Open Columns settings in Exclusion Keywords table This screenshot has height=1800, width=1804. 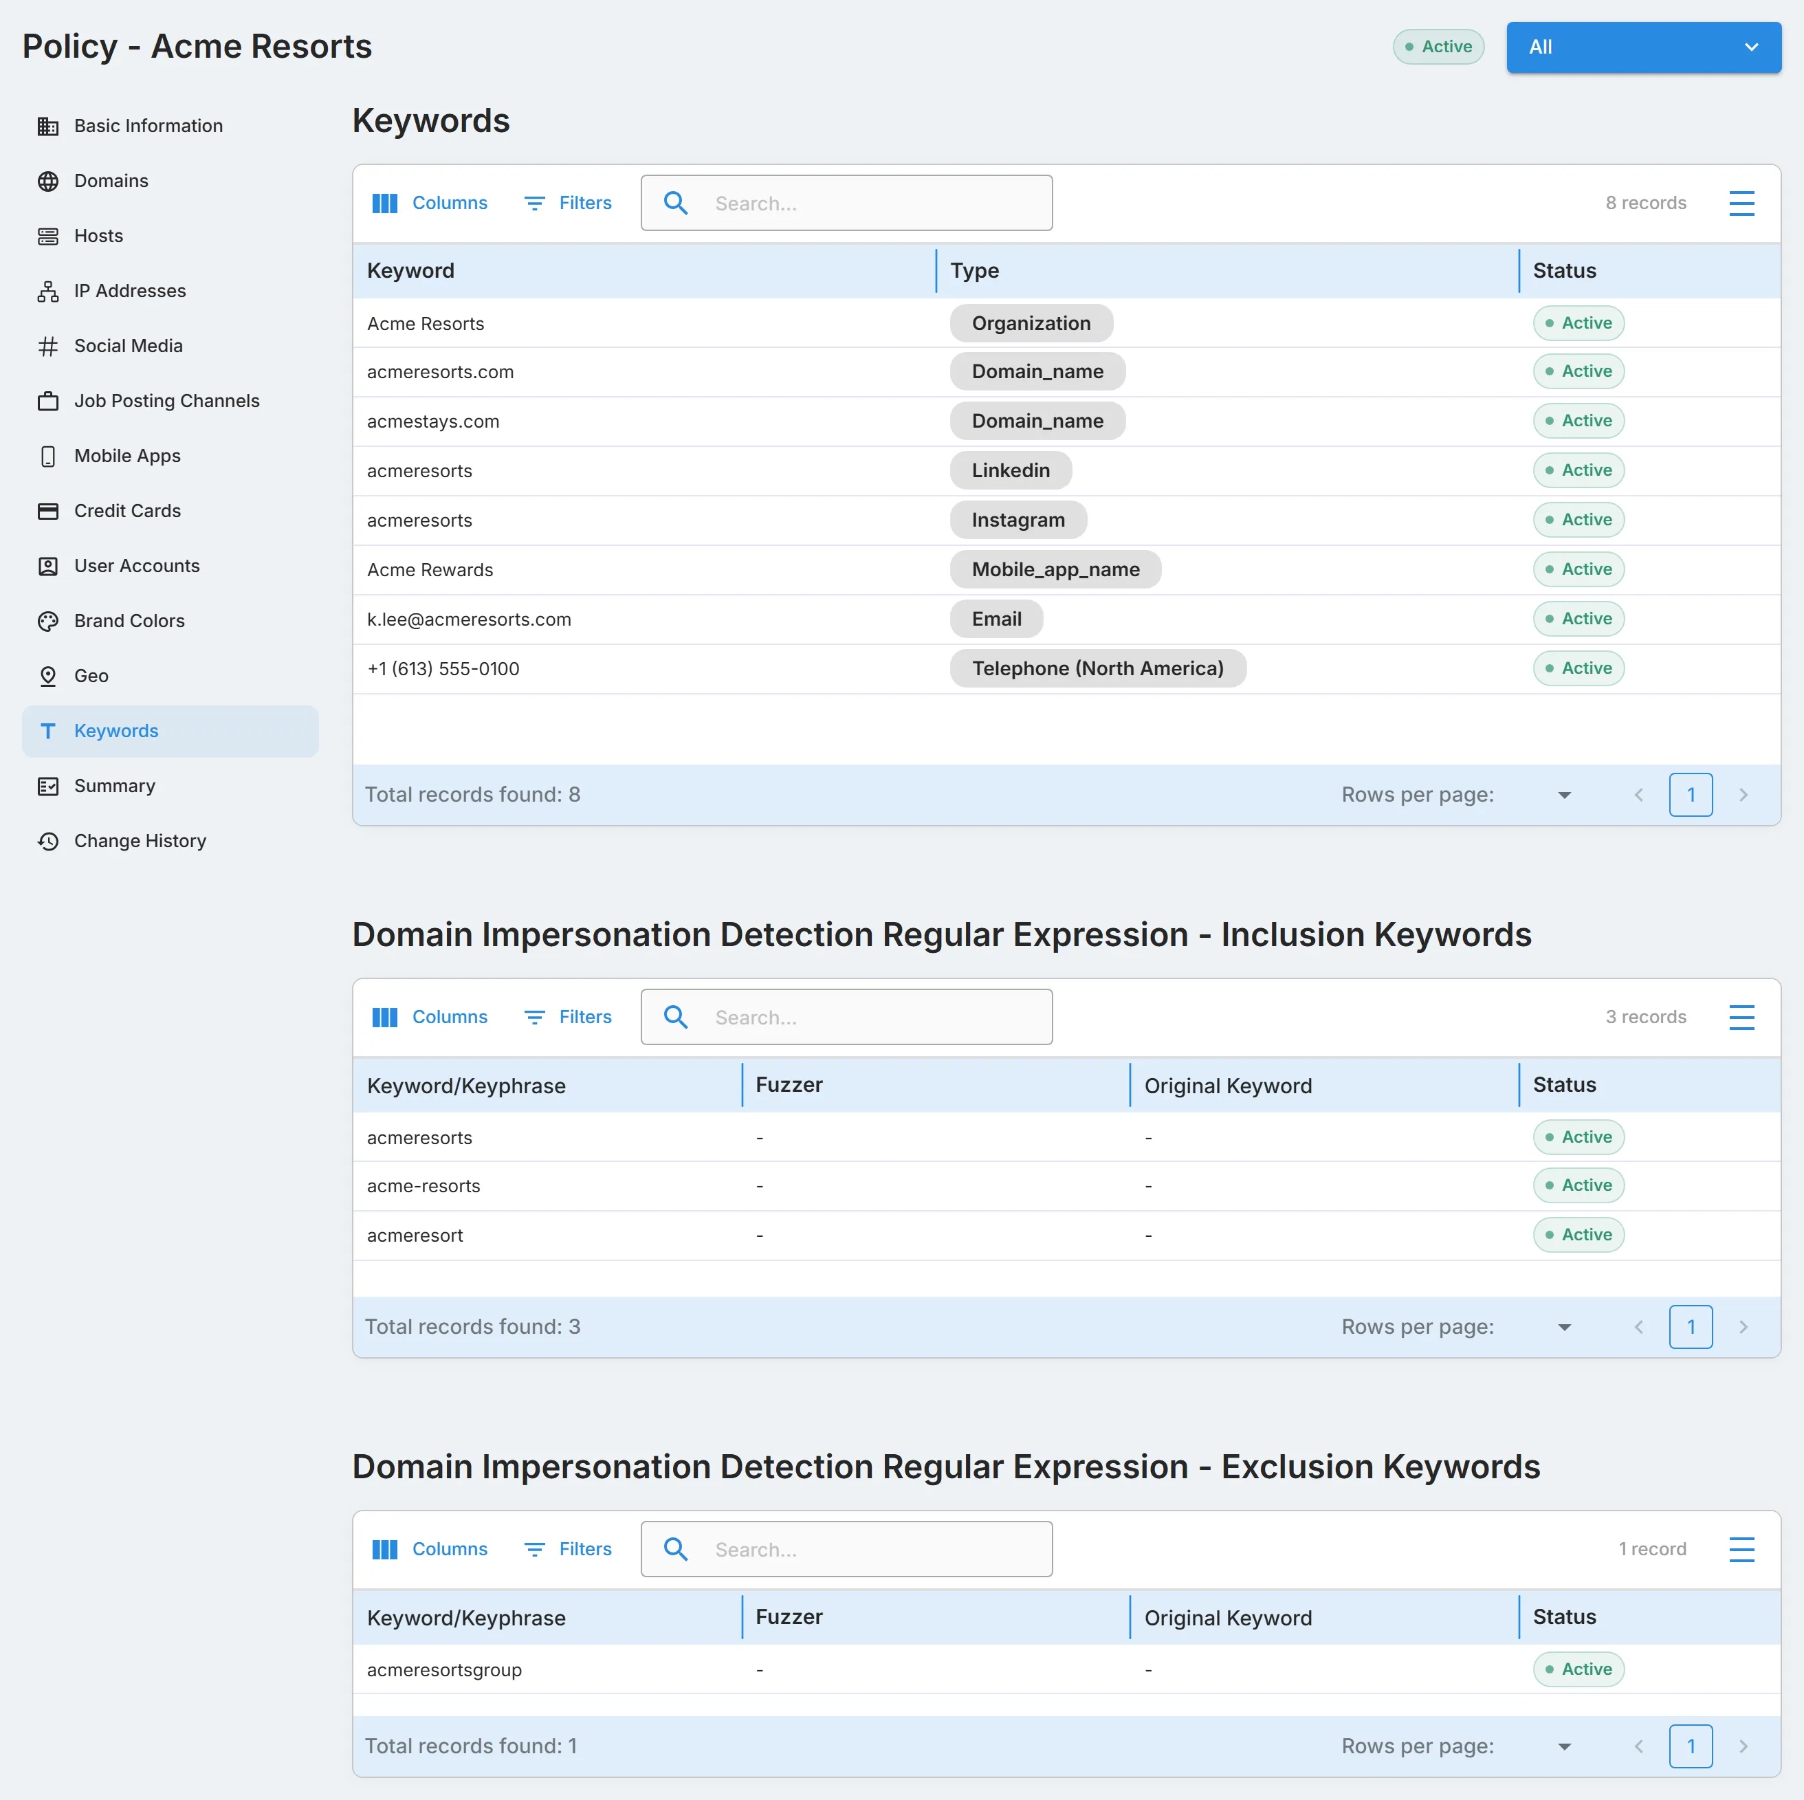point(430,1549)
